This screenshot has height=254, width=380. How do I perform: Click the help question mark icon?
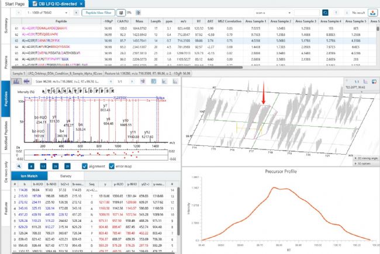tap(340, 12)
